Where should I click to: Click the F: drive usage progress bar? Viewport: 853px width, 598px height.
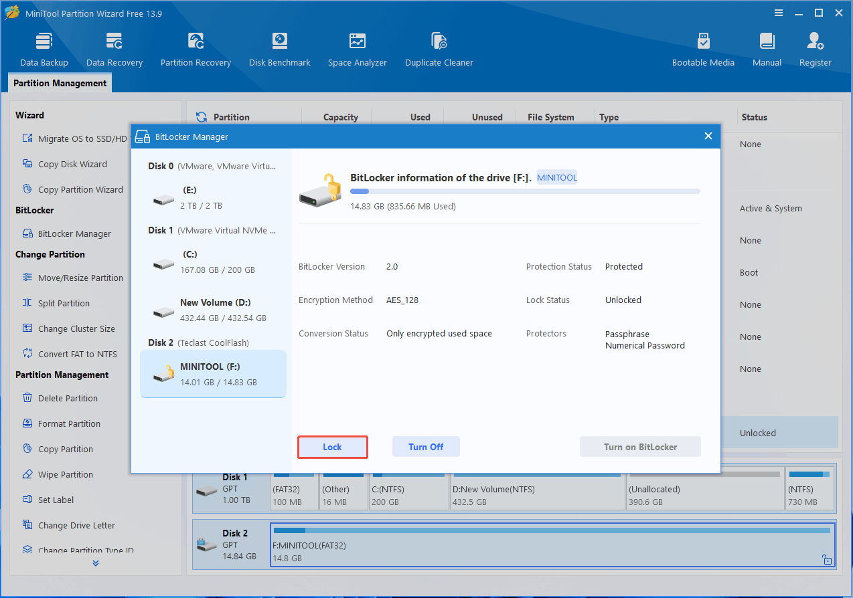[x=525, y=191]
